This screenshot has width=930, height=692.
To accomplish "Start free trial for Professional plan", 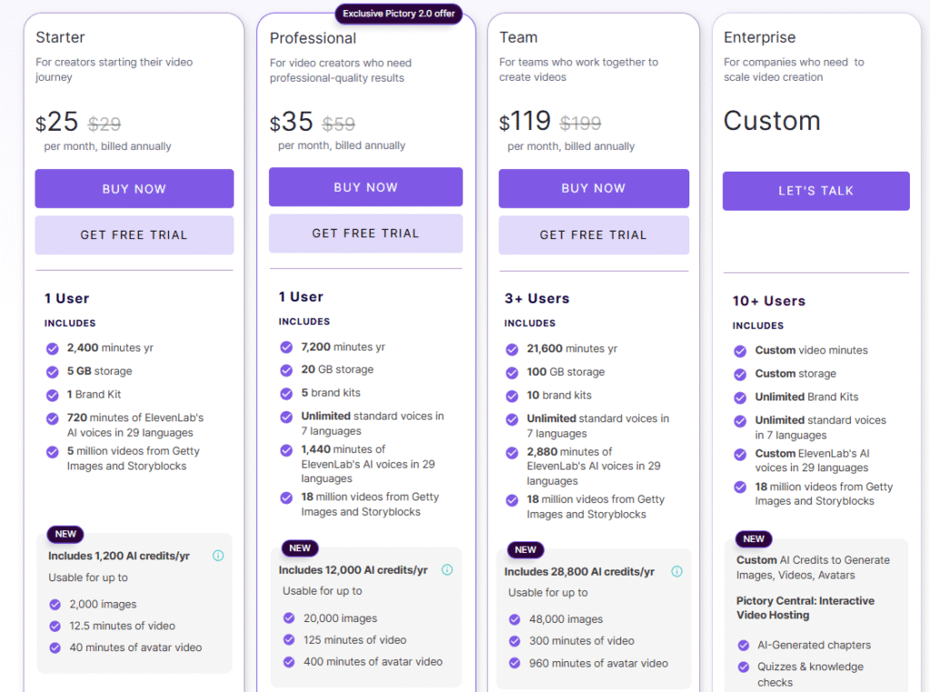I will click(365, 233).
